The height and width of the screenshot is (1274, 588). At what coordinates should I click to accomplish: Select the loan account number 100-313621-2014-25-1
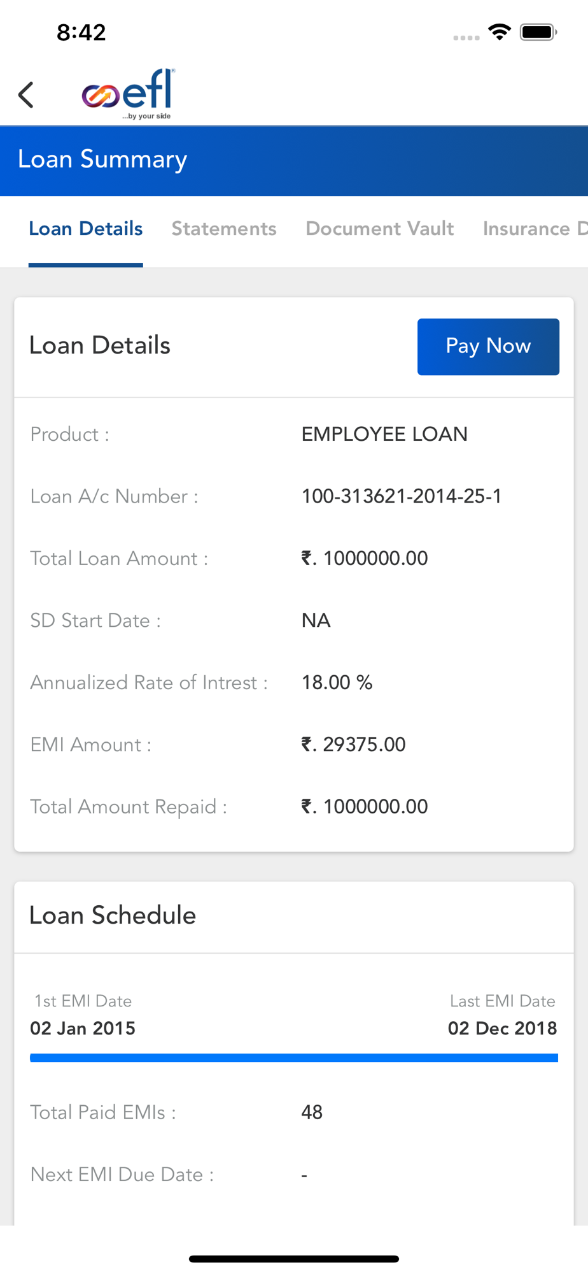tap(402, 496)
